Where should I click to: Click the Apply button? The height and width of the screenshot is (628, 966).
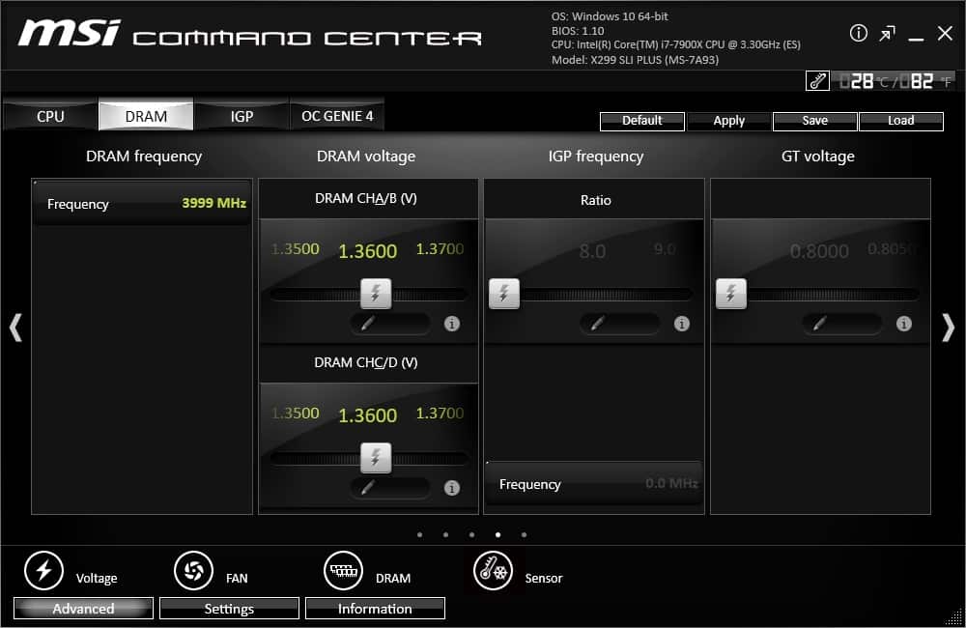[728, 121]
